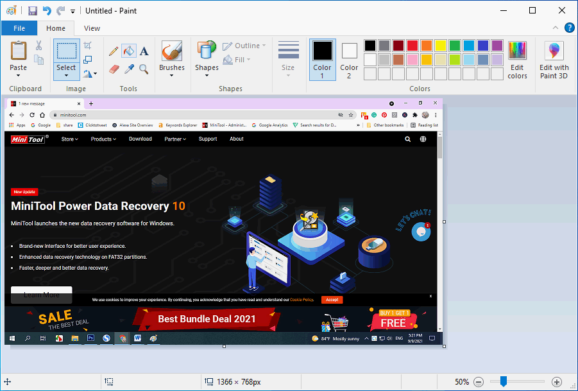
Task: Select the Pencil tool
Action: pos(114,51)
